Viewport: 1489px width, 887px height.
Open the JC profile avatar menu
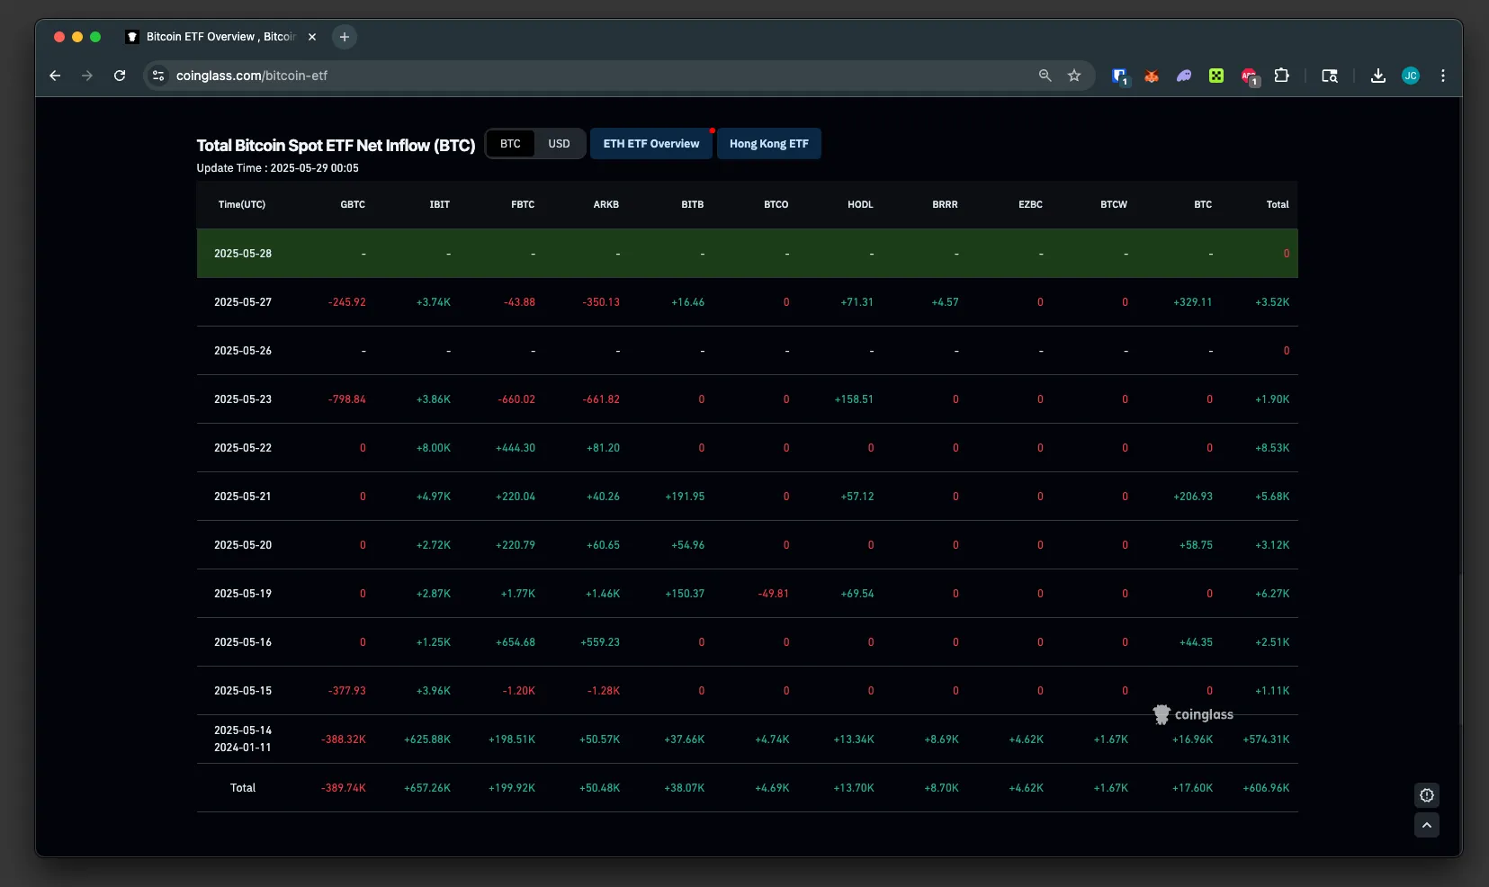coord(1411,76)
